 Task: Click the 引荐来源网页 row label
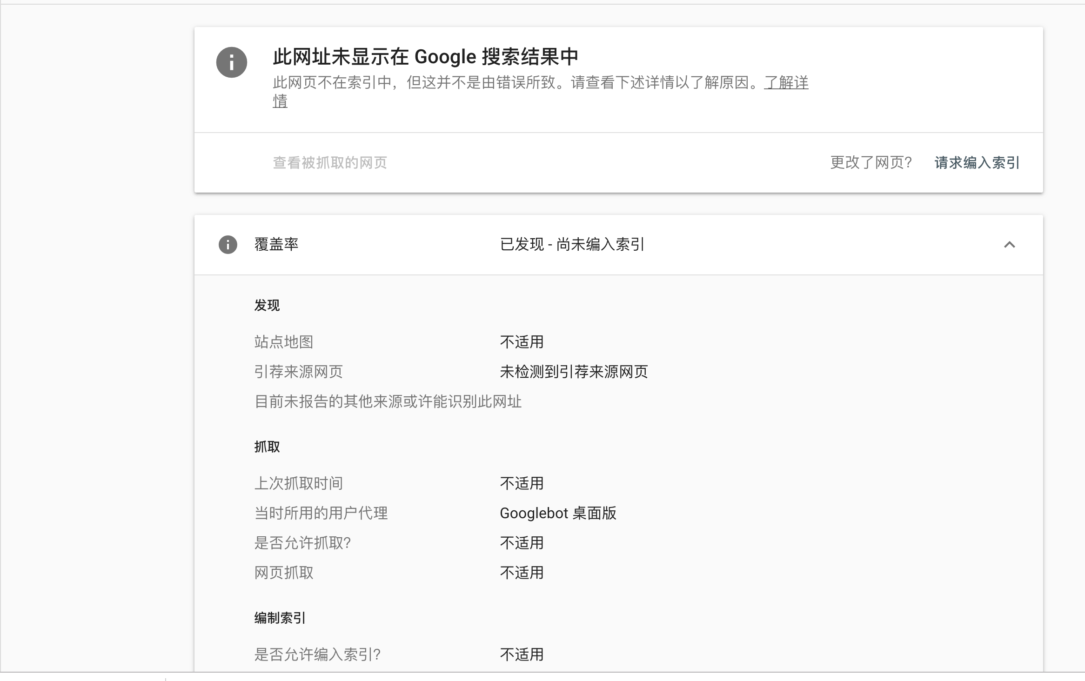298,372
